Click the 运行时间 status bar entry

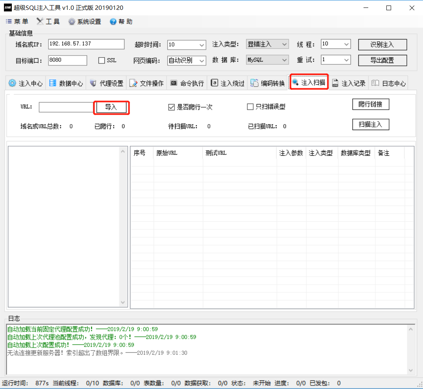pyautogui.click(x=26, y=383)
